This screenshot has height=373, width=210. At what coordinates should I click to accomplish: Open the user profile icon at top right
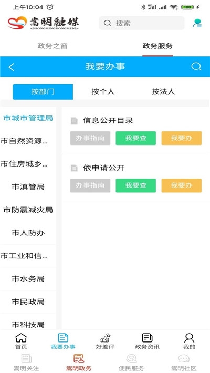click(x=197, y=23)
